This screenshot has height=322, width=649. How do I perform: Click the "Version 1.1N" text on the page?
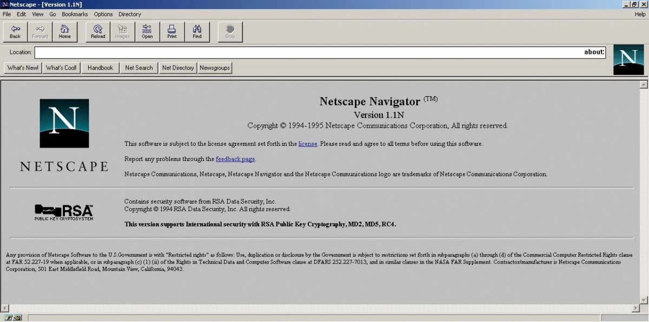379,115
